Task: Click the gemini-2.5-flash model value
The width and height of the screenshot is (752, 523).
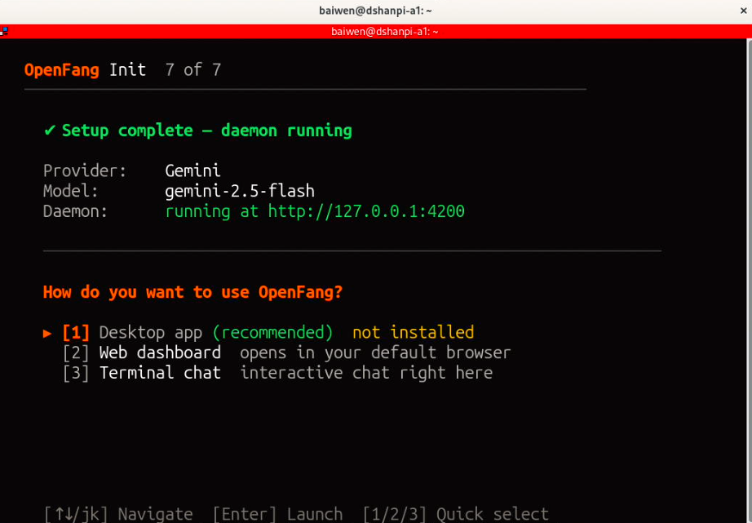Action: [x=240, y=191]
